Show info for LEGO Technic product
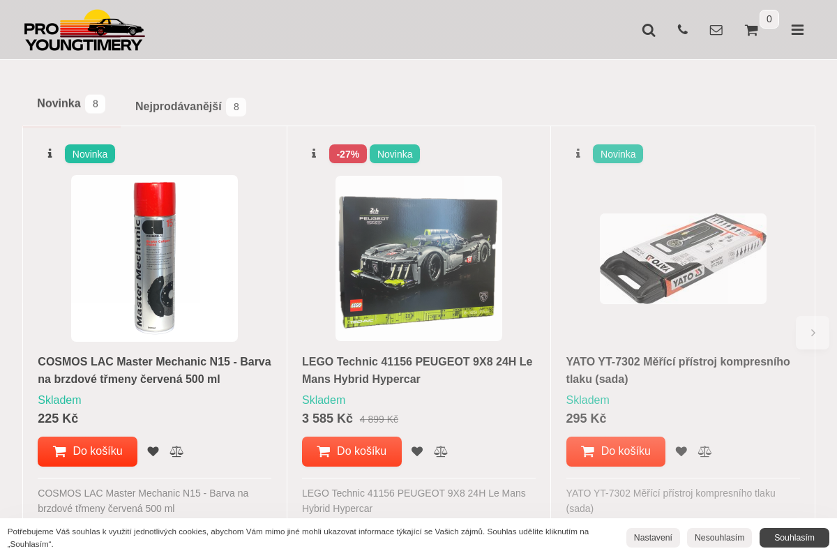 pos(314,153)
